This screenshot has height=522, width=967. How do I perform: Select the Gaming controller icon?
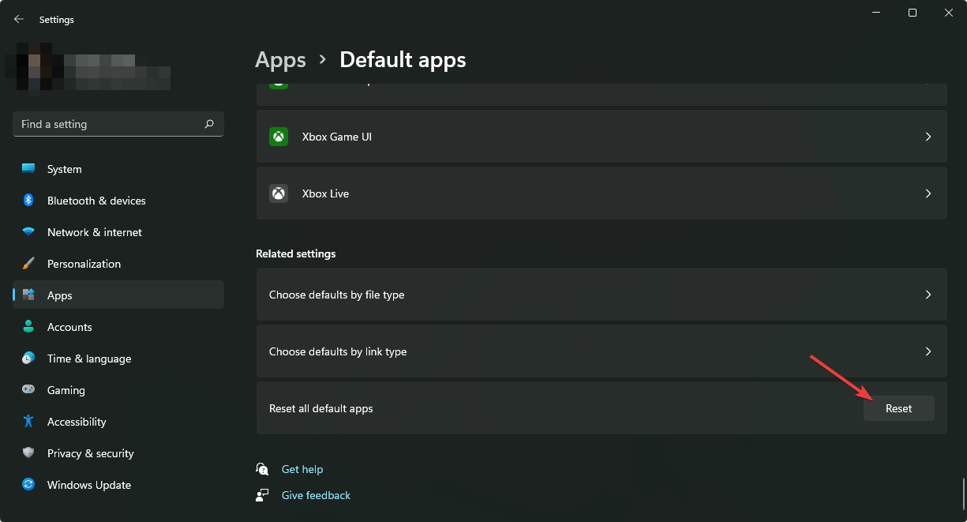click(x=28, y=390)
